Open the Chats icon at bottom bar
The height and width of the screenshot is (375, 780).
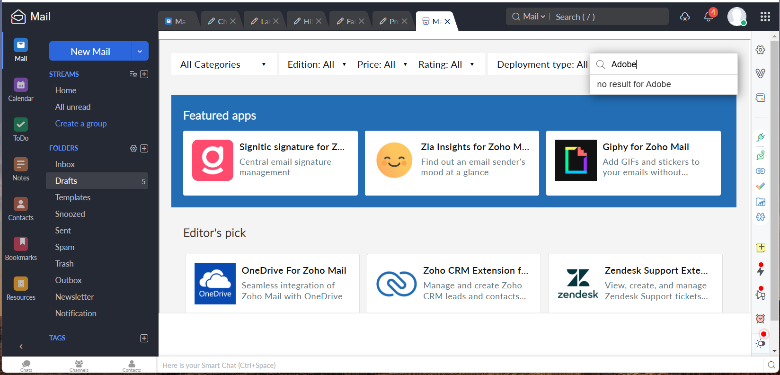tap(26, 366)
